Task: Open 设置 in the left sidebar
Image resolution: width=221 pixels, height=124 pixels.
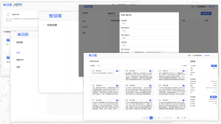Action: [18, 67]
